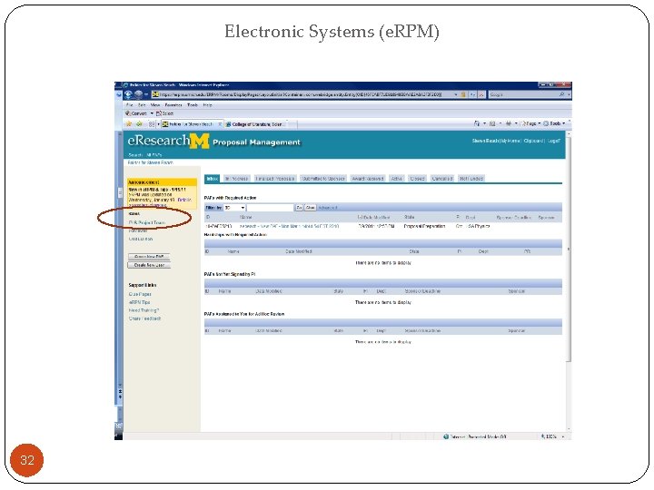Click inside the filter text field

[x=270, y=208]
